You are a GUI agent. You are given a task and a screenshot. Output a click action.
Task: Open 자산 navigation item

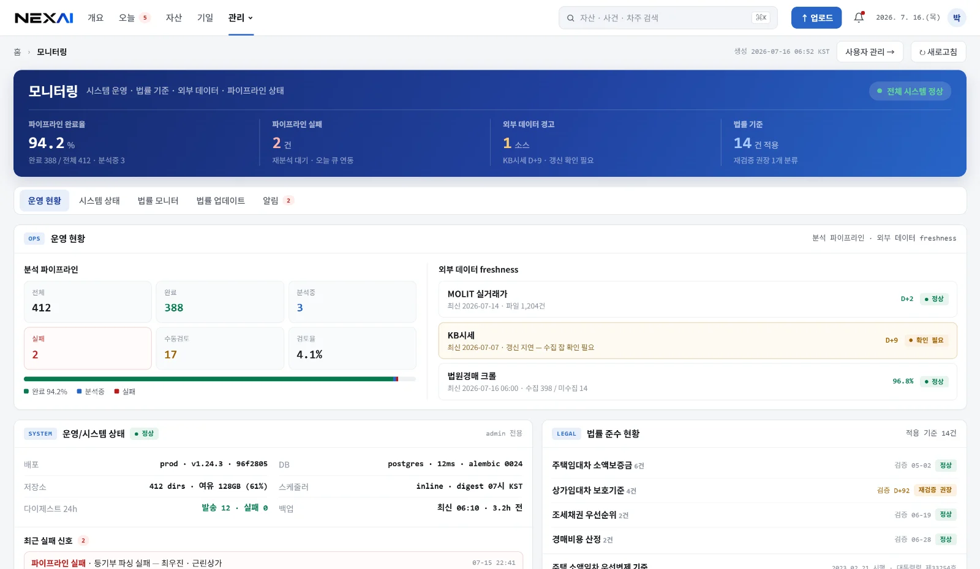coord(174,18)
